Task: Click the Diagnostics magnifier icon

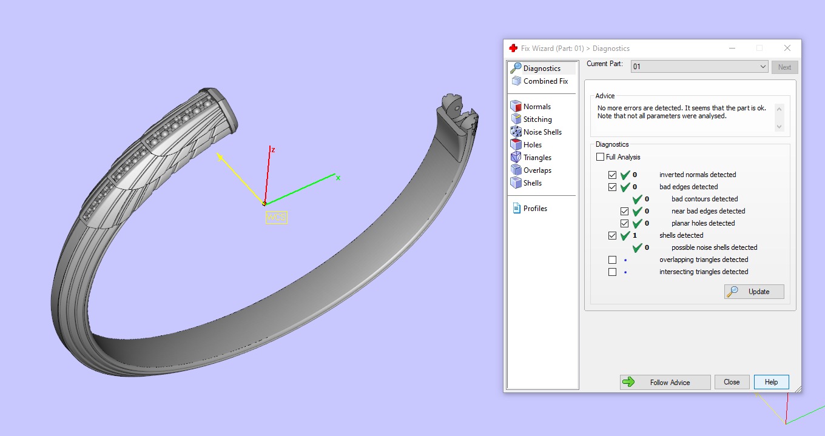Action: (x=516, y=68)
